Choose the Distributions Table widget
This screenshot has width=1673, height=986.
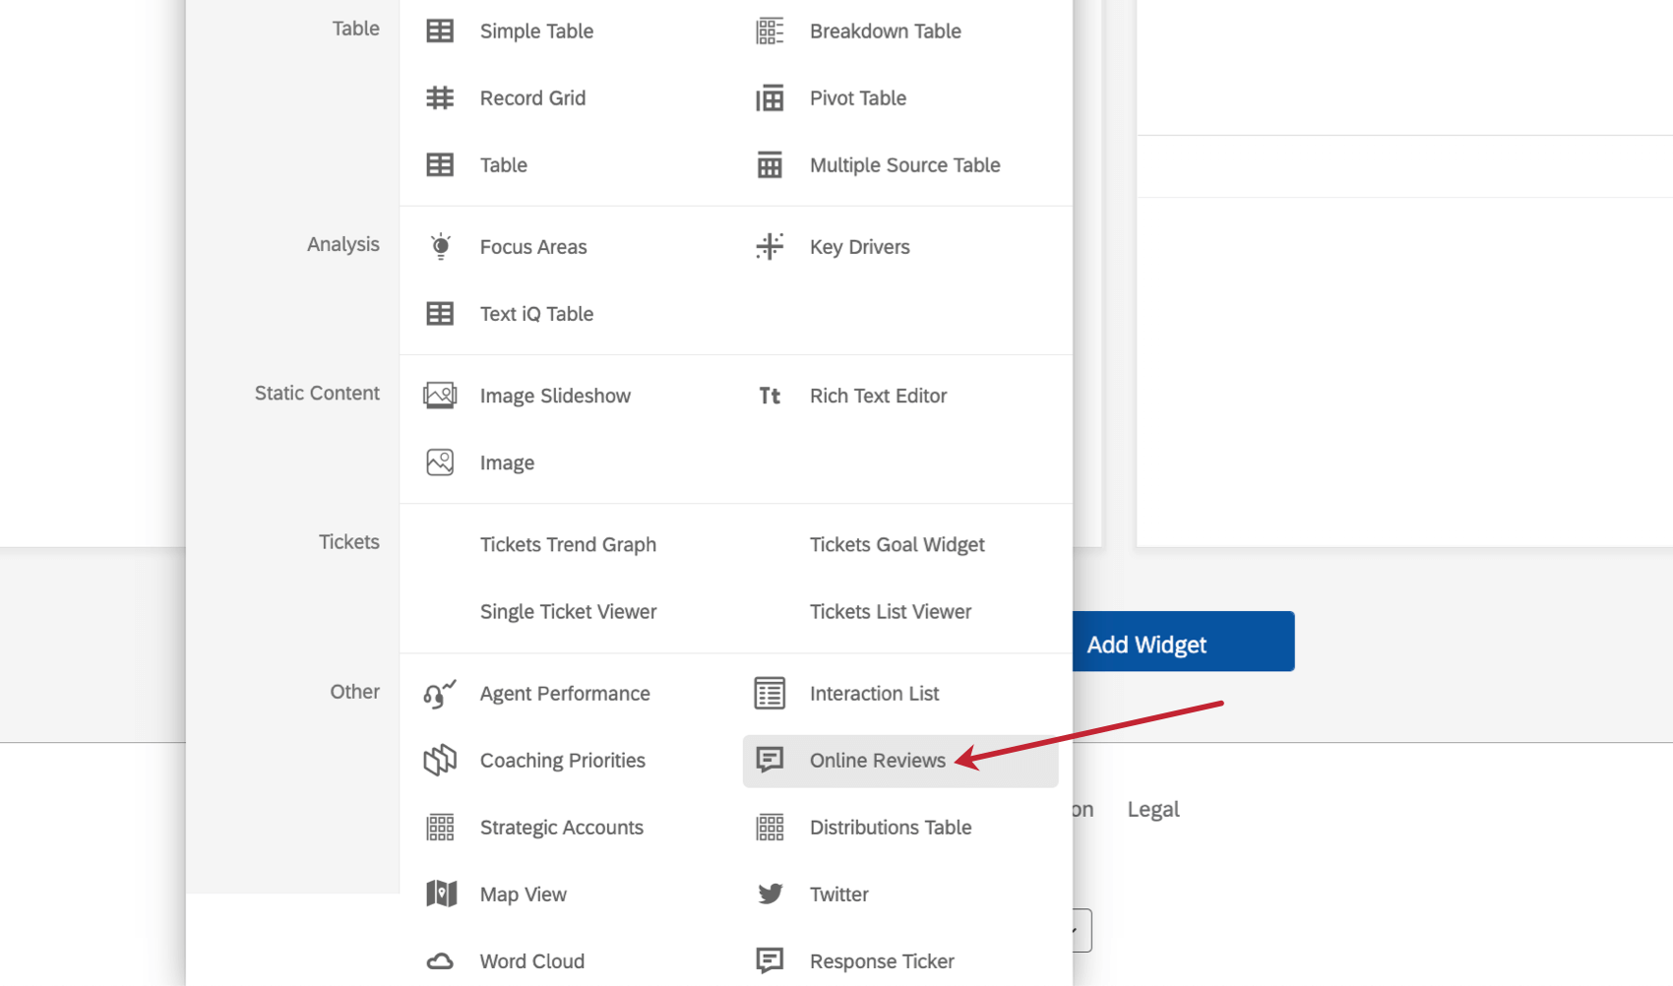(x=890, y=827)
